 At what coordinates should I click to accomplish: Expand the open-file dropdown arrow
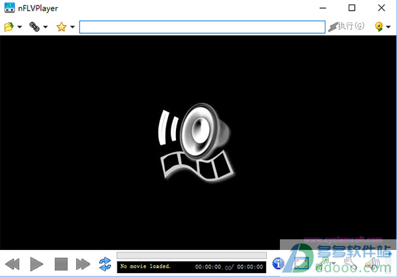pos(19,27)
